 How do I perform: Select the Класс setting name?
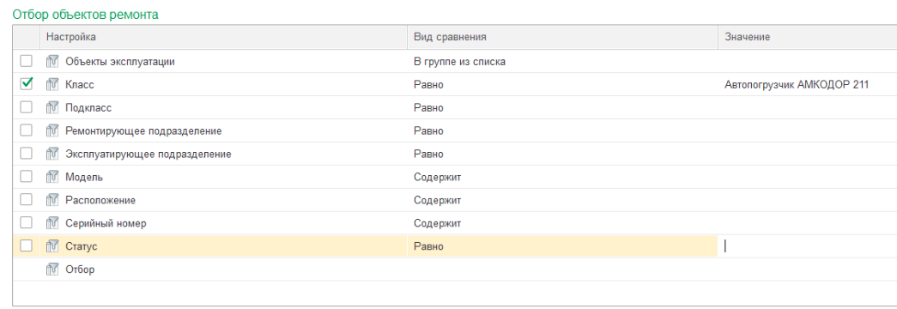pos(80,85)
